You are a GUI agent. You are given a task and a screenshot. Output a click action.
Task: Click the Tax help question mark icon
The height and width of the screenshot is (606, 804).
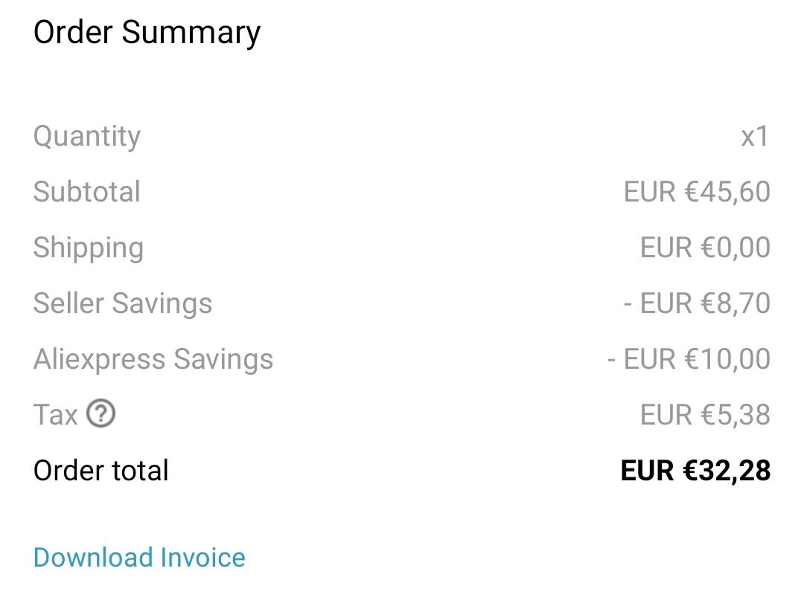100,414
